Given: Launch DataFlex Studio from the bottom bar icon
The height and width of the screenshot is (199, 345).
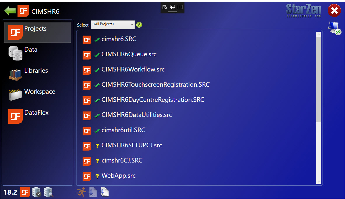Looking at the screenshot, I should point(25,192).
